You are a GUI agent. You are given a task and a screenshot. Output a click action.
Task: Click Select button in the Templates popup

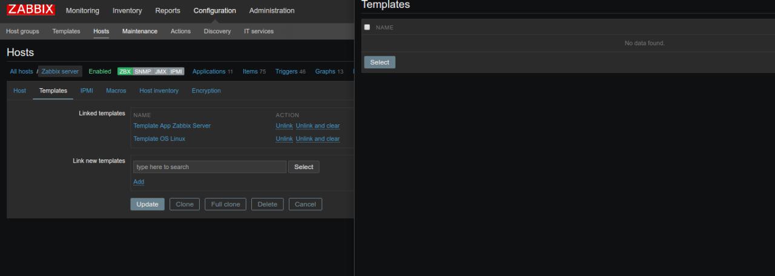coord(380,62)
